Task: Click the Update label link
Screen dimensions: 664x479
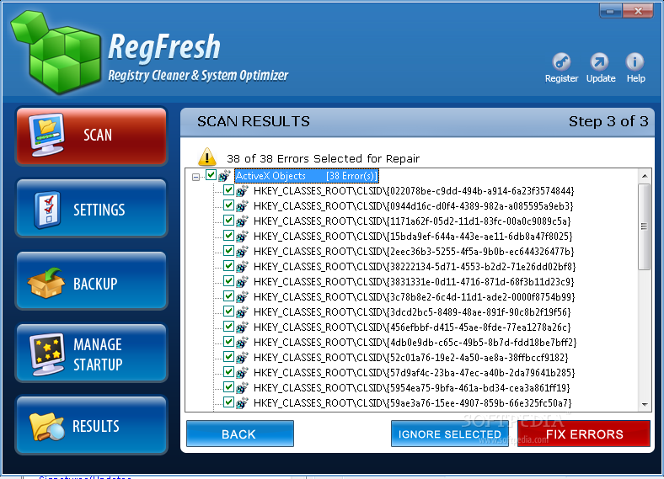Action: tap(601, 78)
